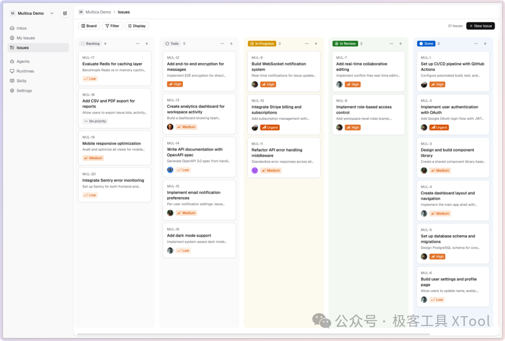The height and width of the screenshot is (341, 505).
Task: Create a New Issue
Action: pos(480,26)
